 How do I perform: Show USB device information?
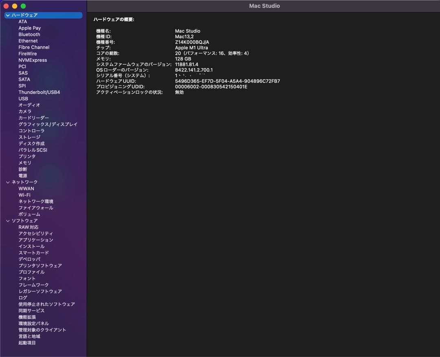click(23, 99)
